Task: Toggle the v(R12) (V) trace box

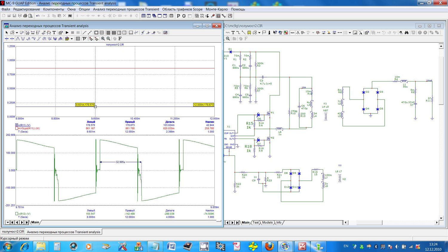Action: (x=17, y=214)
